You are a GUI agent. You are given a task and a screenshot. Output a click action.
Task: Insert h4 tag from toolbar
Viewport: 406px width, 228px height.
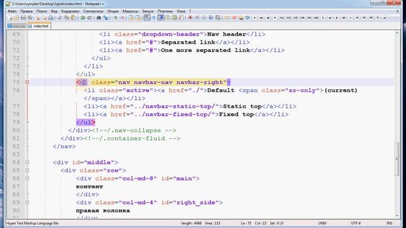303,18
